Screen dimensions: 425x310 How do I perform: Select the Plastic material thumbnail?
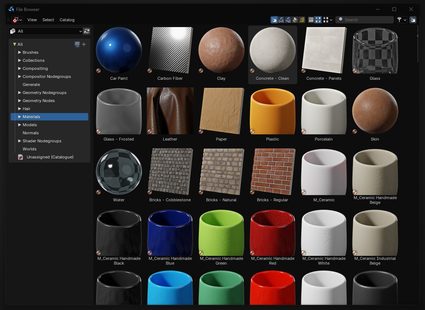pos(272,111)
